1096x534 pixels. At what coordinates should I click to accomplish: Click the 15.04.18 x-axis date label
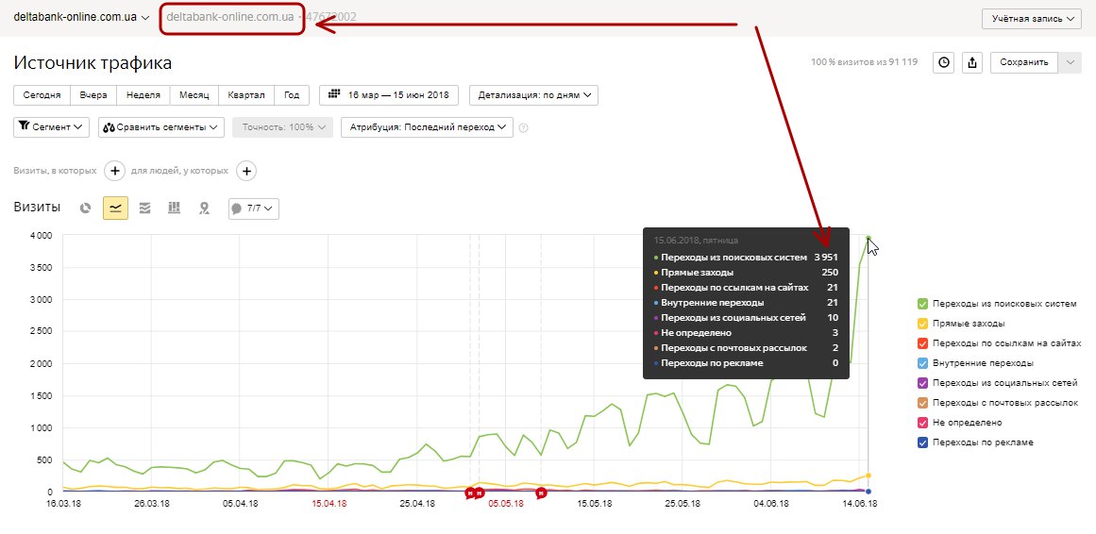(328, 503)
